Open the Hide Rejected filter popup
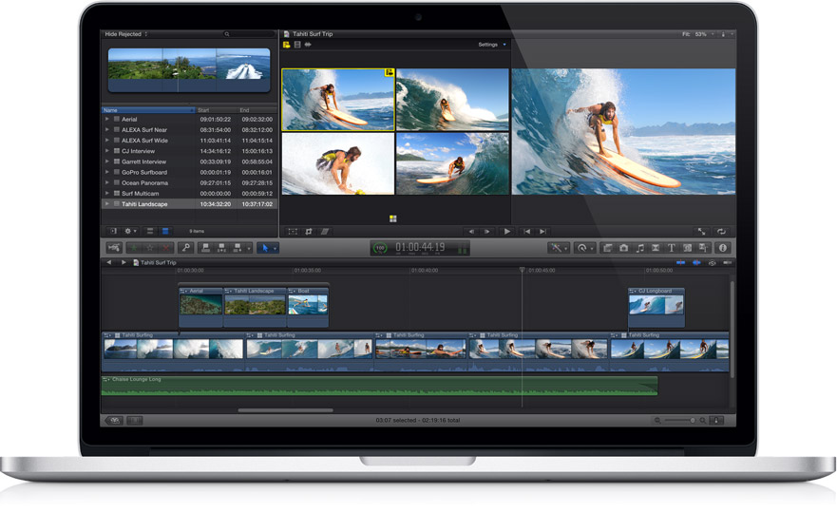 (126, 34)
